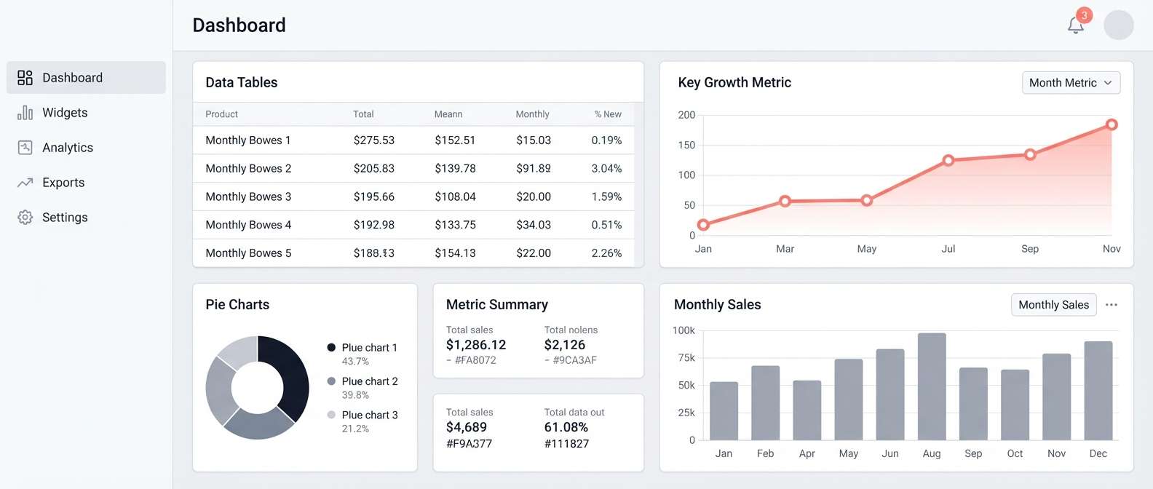Open the three-dot menu on Monthly Sales
Screen dimensions: 1153x489
[x=1111, y=304]
